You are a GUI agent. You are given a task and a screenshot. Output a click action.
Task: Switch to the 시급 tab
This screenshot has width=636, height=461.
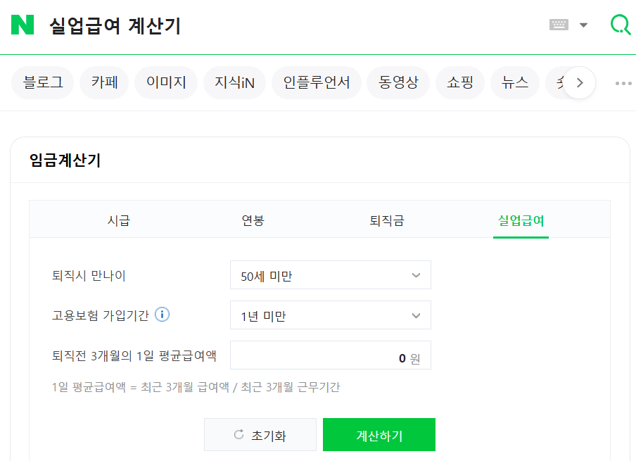[x=117, y=220]
